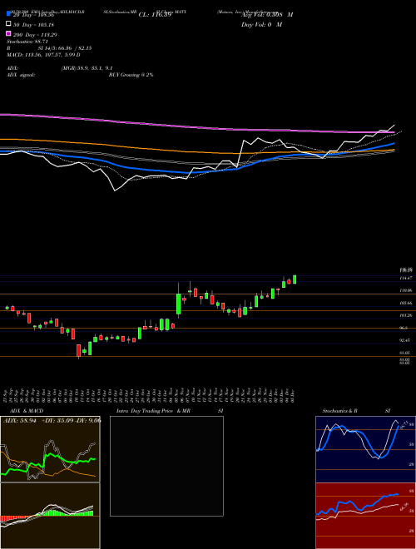This screenshot has height=549, width=416.
Task: Click the 'MACD: 113.36, 107.57, 5.99 D' line
Action: [43, 55]
